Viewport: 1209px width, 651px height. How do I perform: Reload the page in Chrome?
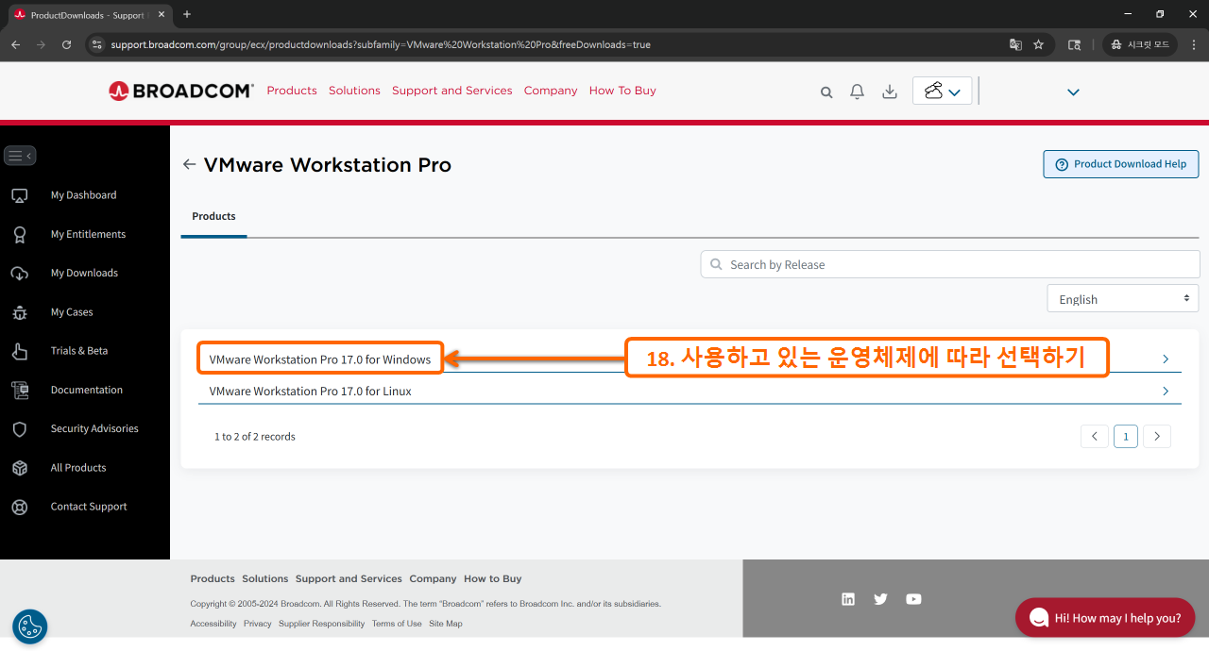pos(66,44)
